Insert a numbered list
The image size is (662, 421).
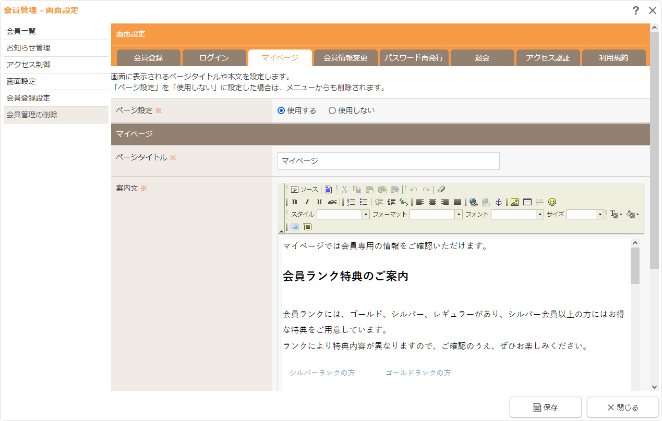(351, 202)
